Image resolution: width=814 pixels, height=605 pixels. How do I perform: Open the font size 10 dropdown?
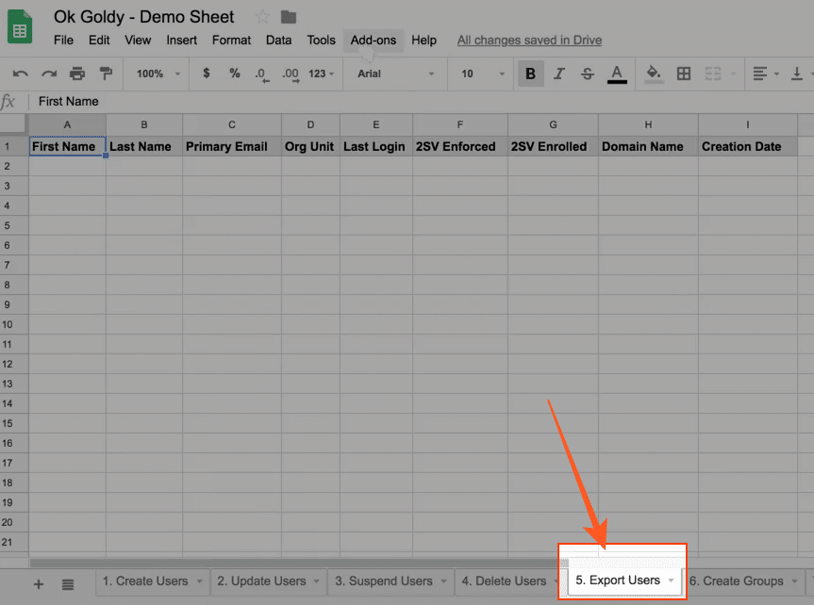tap(483, 74)
